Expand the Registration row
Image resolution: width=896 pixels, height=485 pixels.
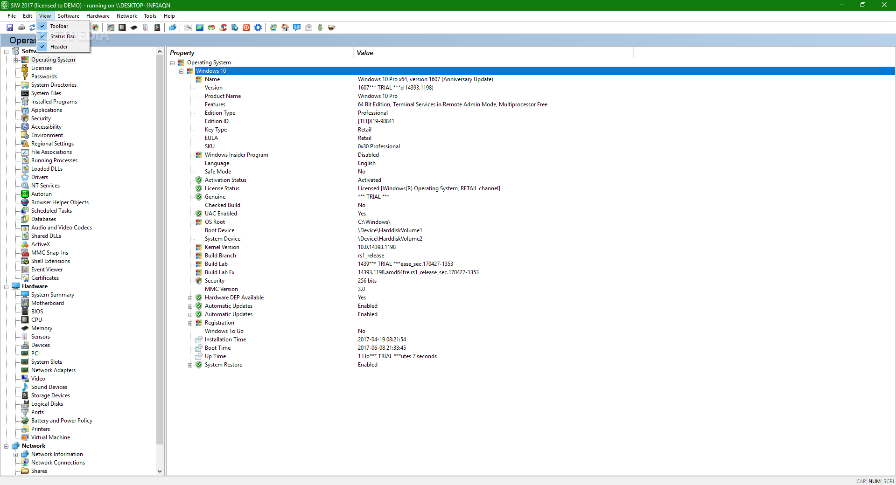point(190,323)
